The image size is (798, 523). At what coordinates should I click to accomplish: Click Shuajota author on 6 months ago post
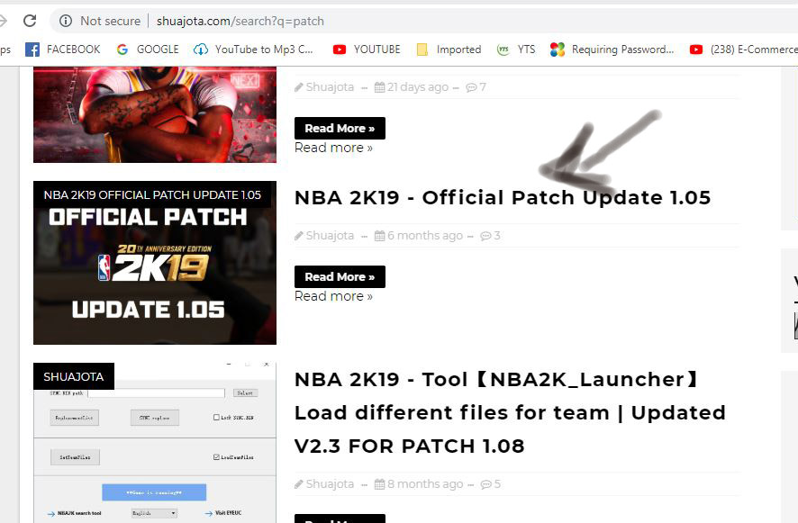[330, 236]
